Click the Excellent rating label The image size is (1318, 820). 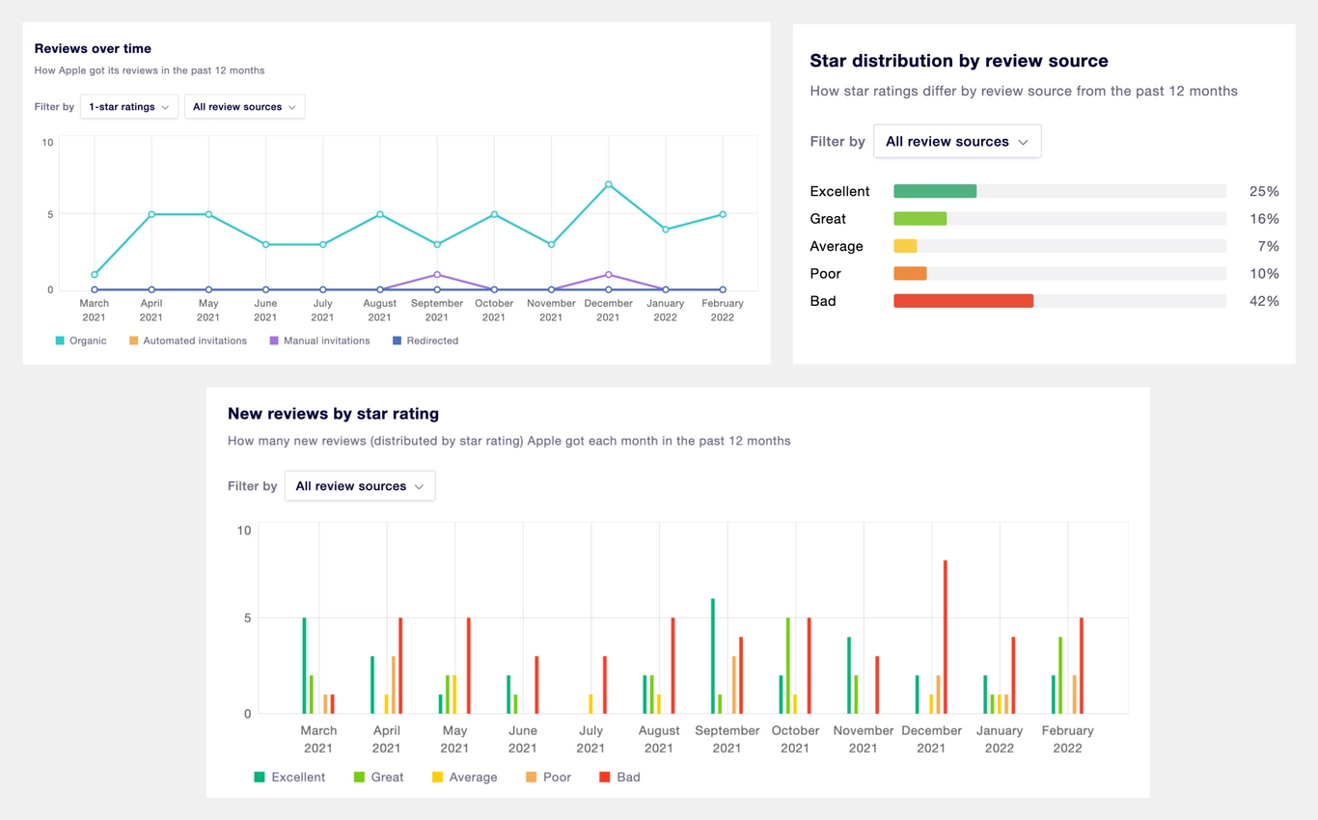point(839,191)
